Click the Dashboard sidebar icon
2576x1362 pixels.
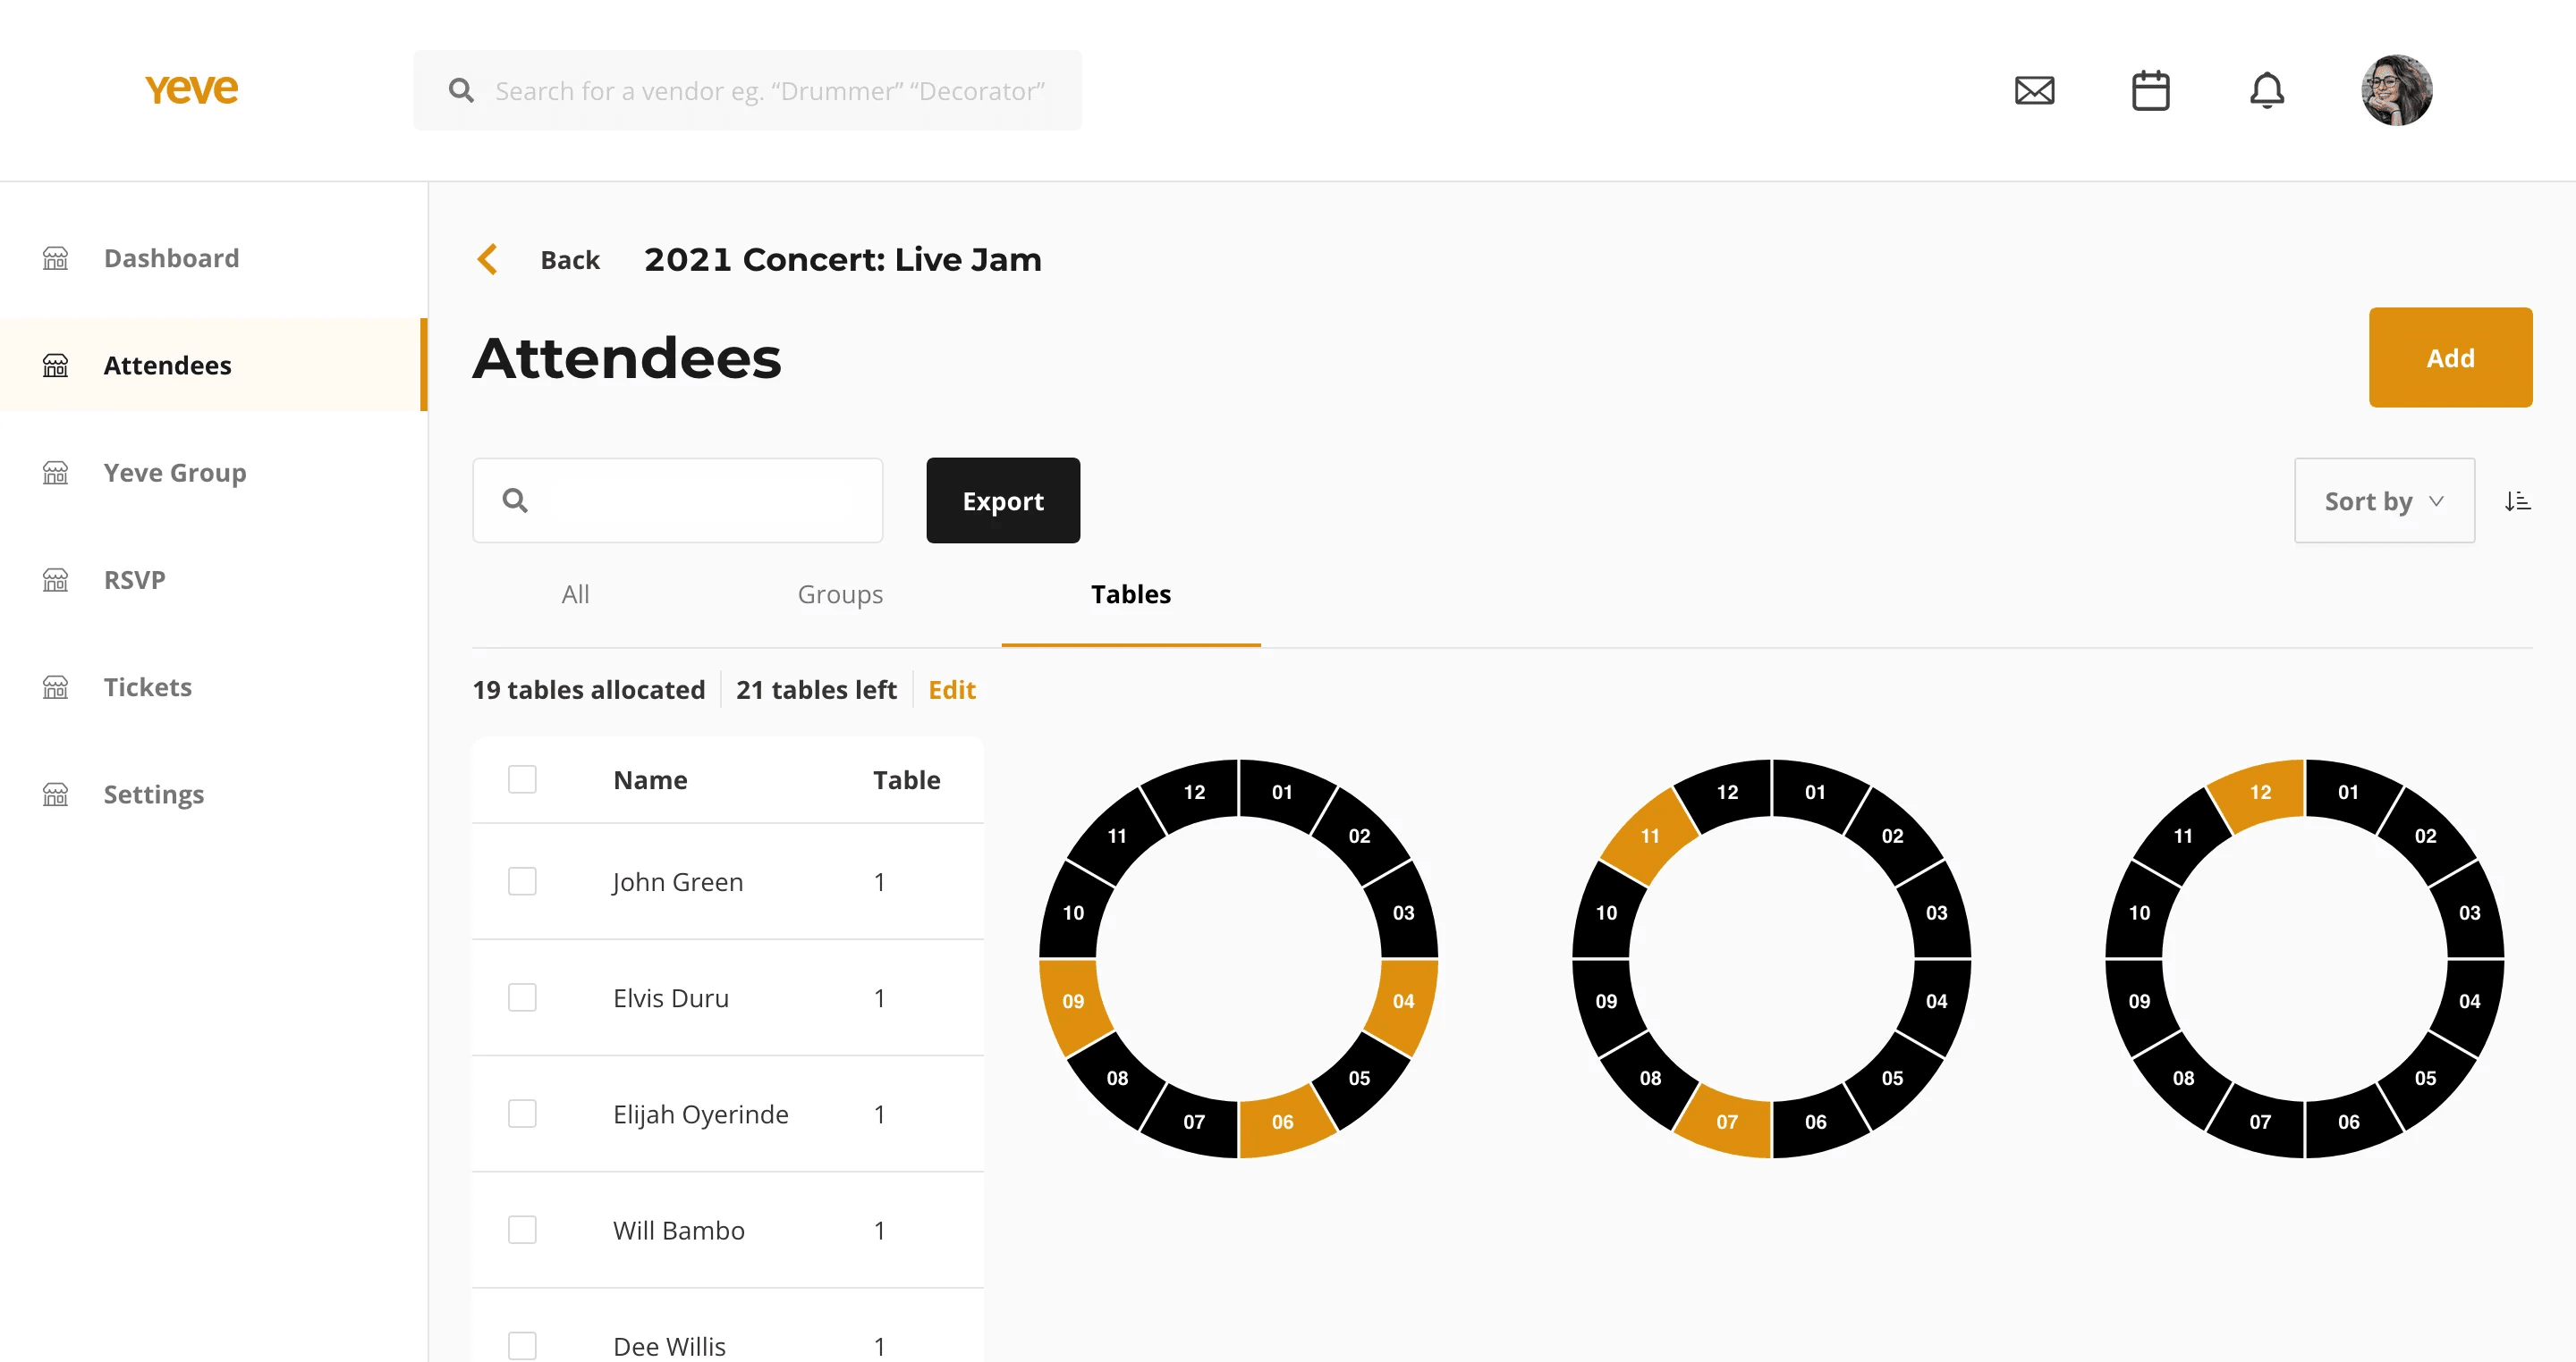[56, 259]
